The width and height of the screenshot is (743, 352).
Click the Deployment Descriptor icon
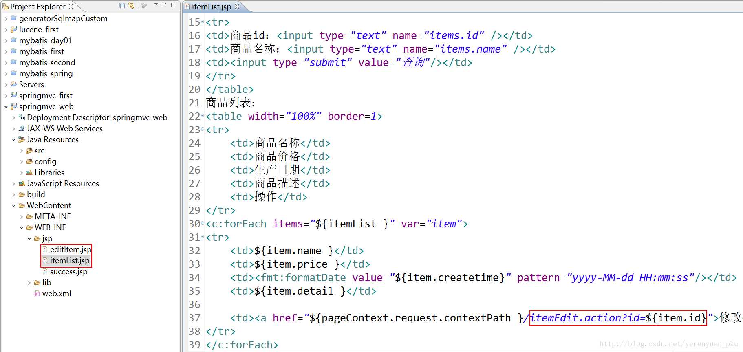(x=22, y=117)
